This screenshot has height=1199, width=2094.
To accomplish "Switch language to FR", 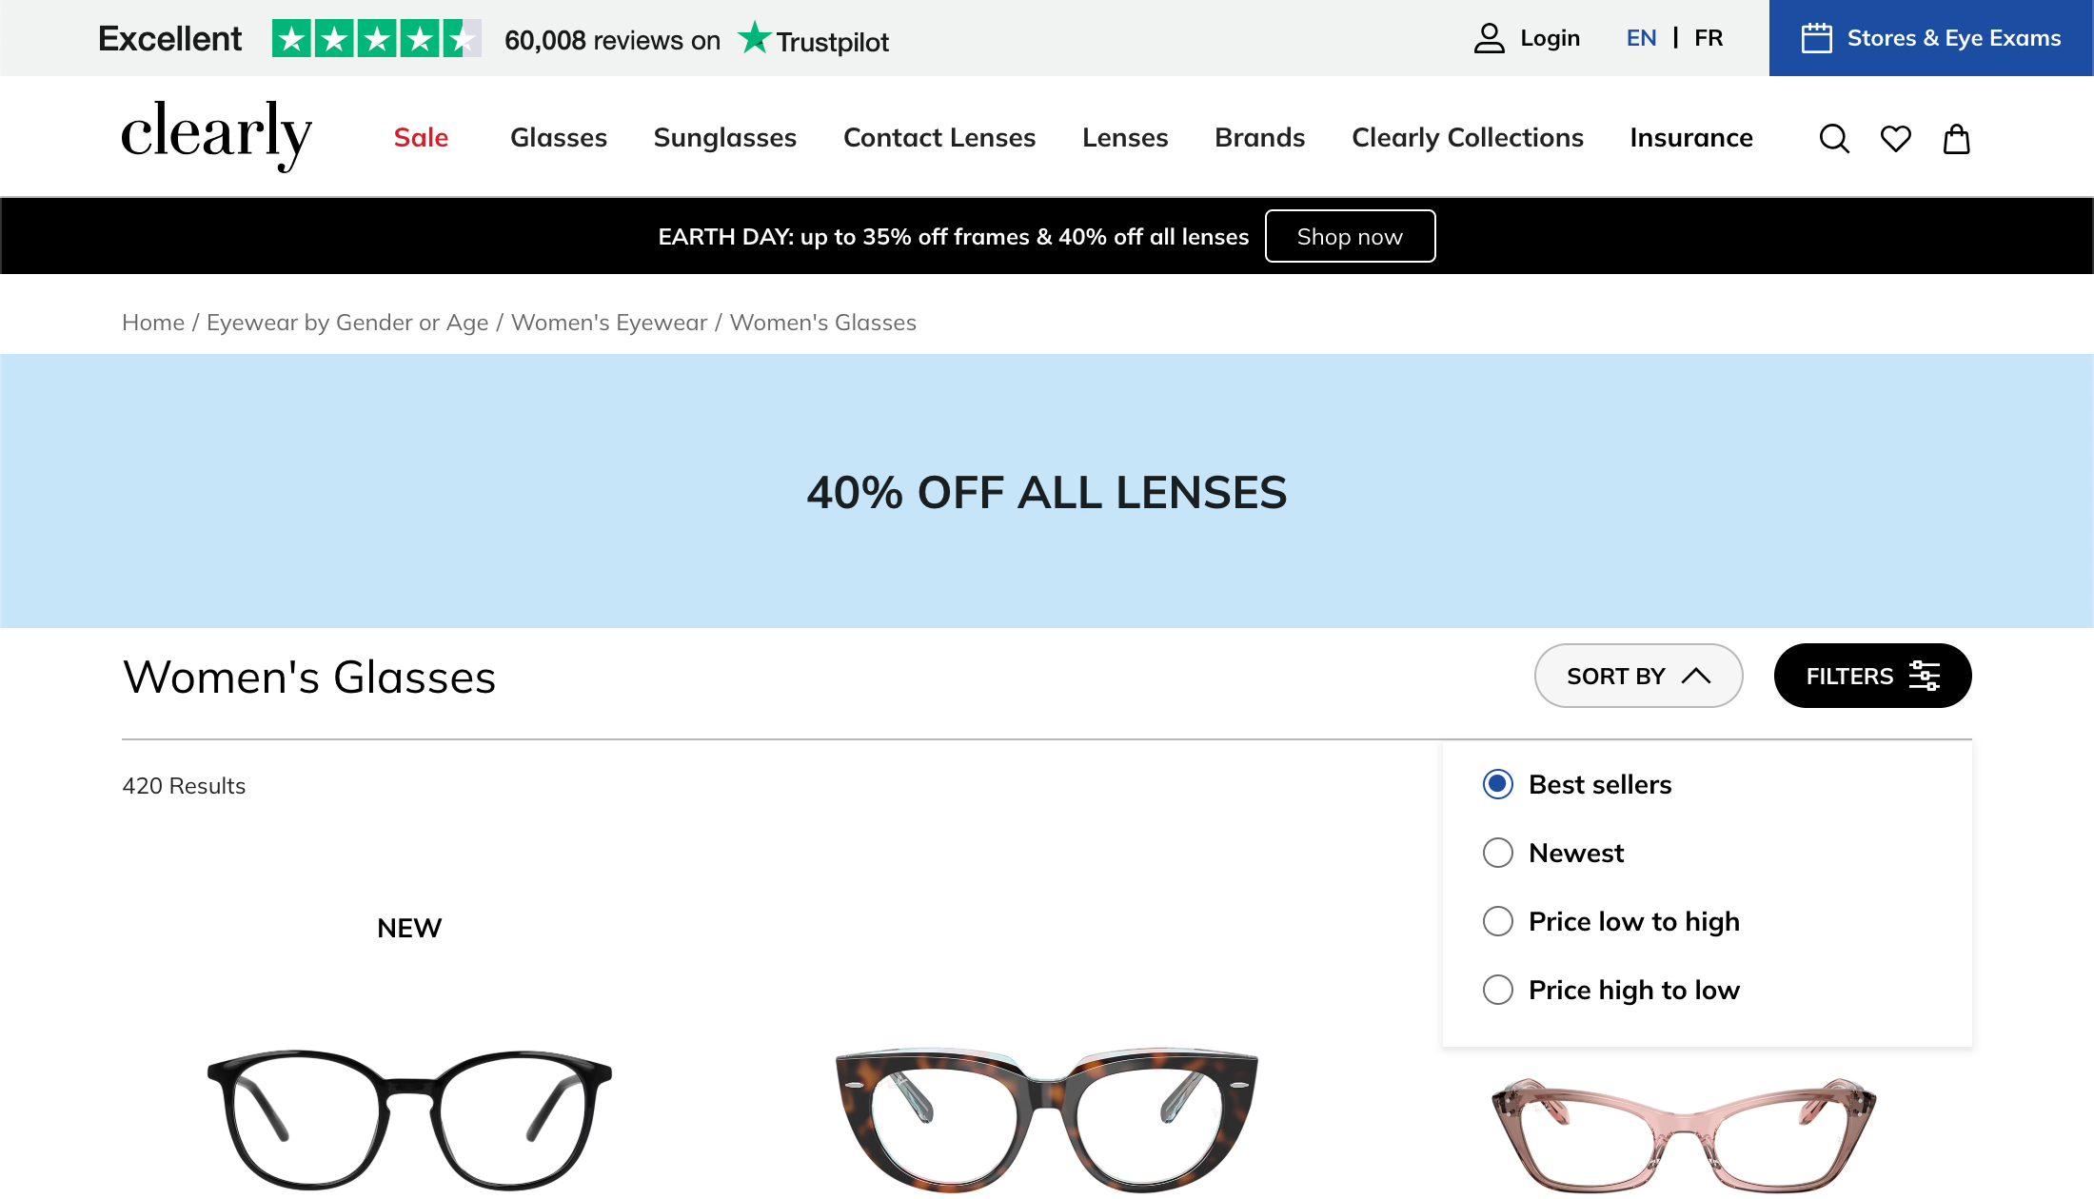I will (x=1709, y=38).
